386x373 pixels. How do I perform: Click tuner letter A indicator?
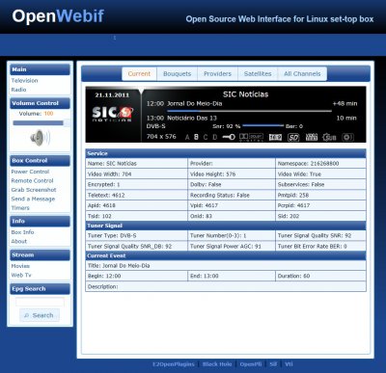click(187, 137)
